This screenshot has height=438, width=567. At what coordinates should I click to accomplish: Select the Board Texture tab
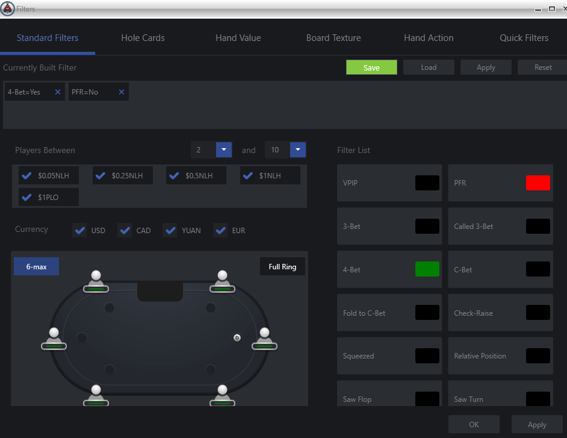point(333,38)
